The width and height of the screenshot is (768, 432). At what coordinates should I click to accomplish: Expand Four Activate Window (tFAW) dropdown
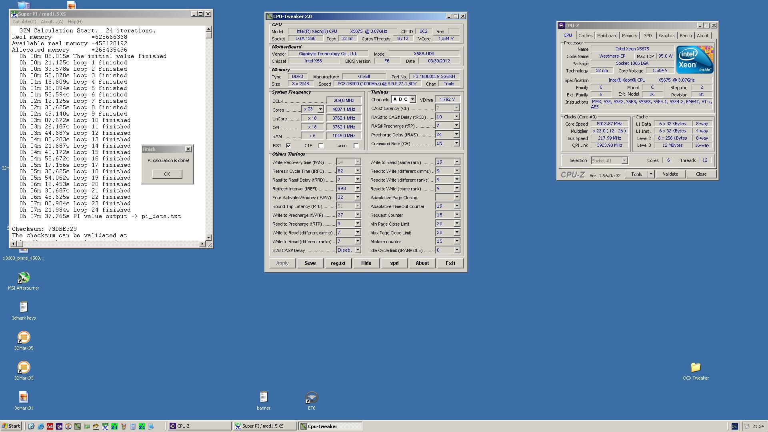pyautogui.click(x=358, y=197)
